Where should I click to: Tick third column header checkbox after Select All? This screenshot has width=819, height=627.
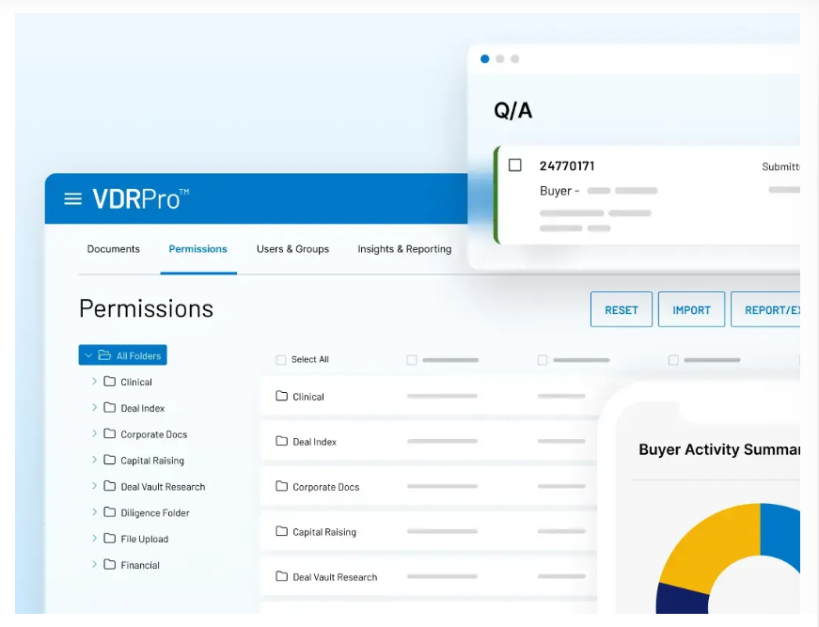pos(673,360)
